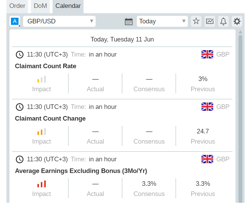Open the calendar settings gear
The image size is (251, 205).
click(x=237, y=21)
